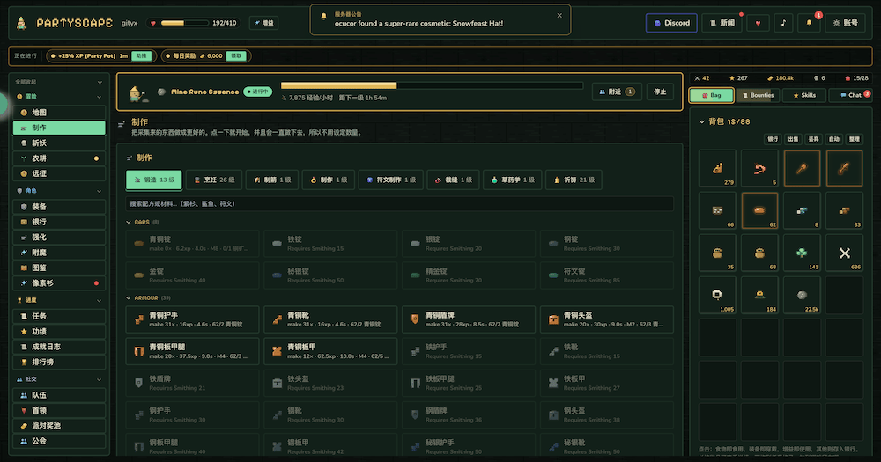Screen dimensions: 881x462
Task: Collapse the BARS recipe group
Action: tap(142, 223)
